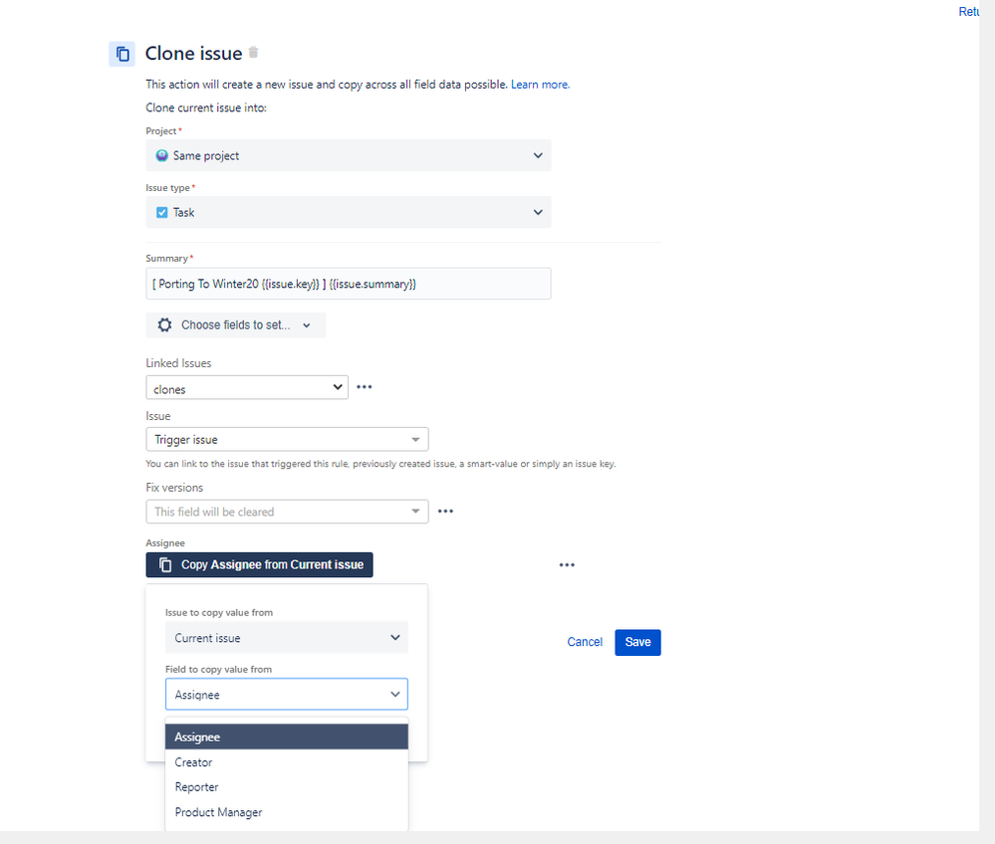995x844 pixels.
Task: Click the Fix versions label
Action: click(x=174, y=488)
